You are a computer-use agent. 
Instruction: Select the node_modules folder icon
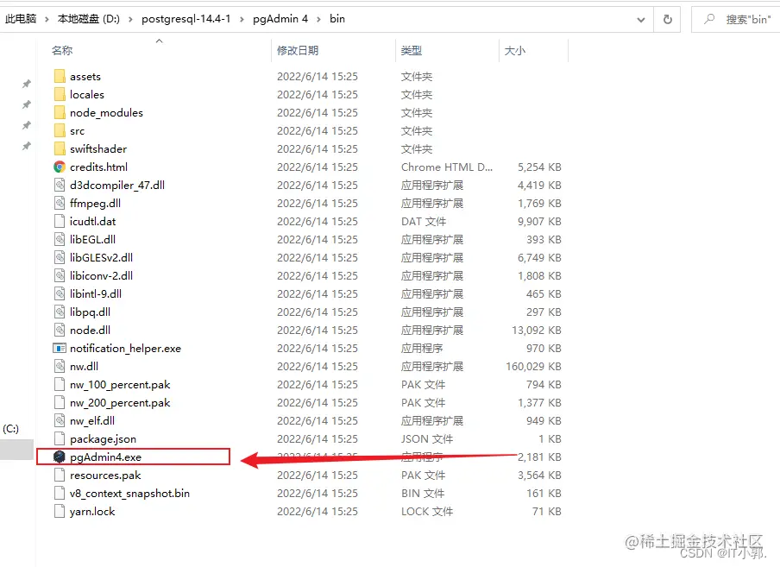click(x=60, y=112)
